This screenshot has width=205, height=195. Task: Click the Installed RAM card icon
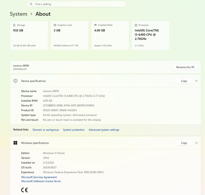(96, 25)
